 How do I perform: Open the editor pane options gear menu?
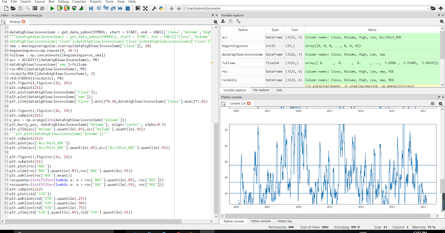click(215, 22)
